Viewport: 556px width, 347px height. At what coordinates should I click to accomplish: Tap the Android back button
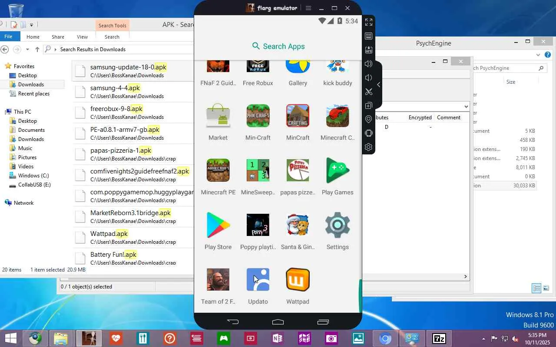coord(233,322)
